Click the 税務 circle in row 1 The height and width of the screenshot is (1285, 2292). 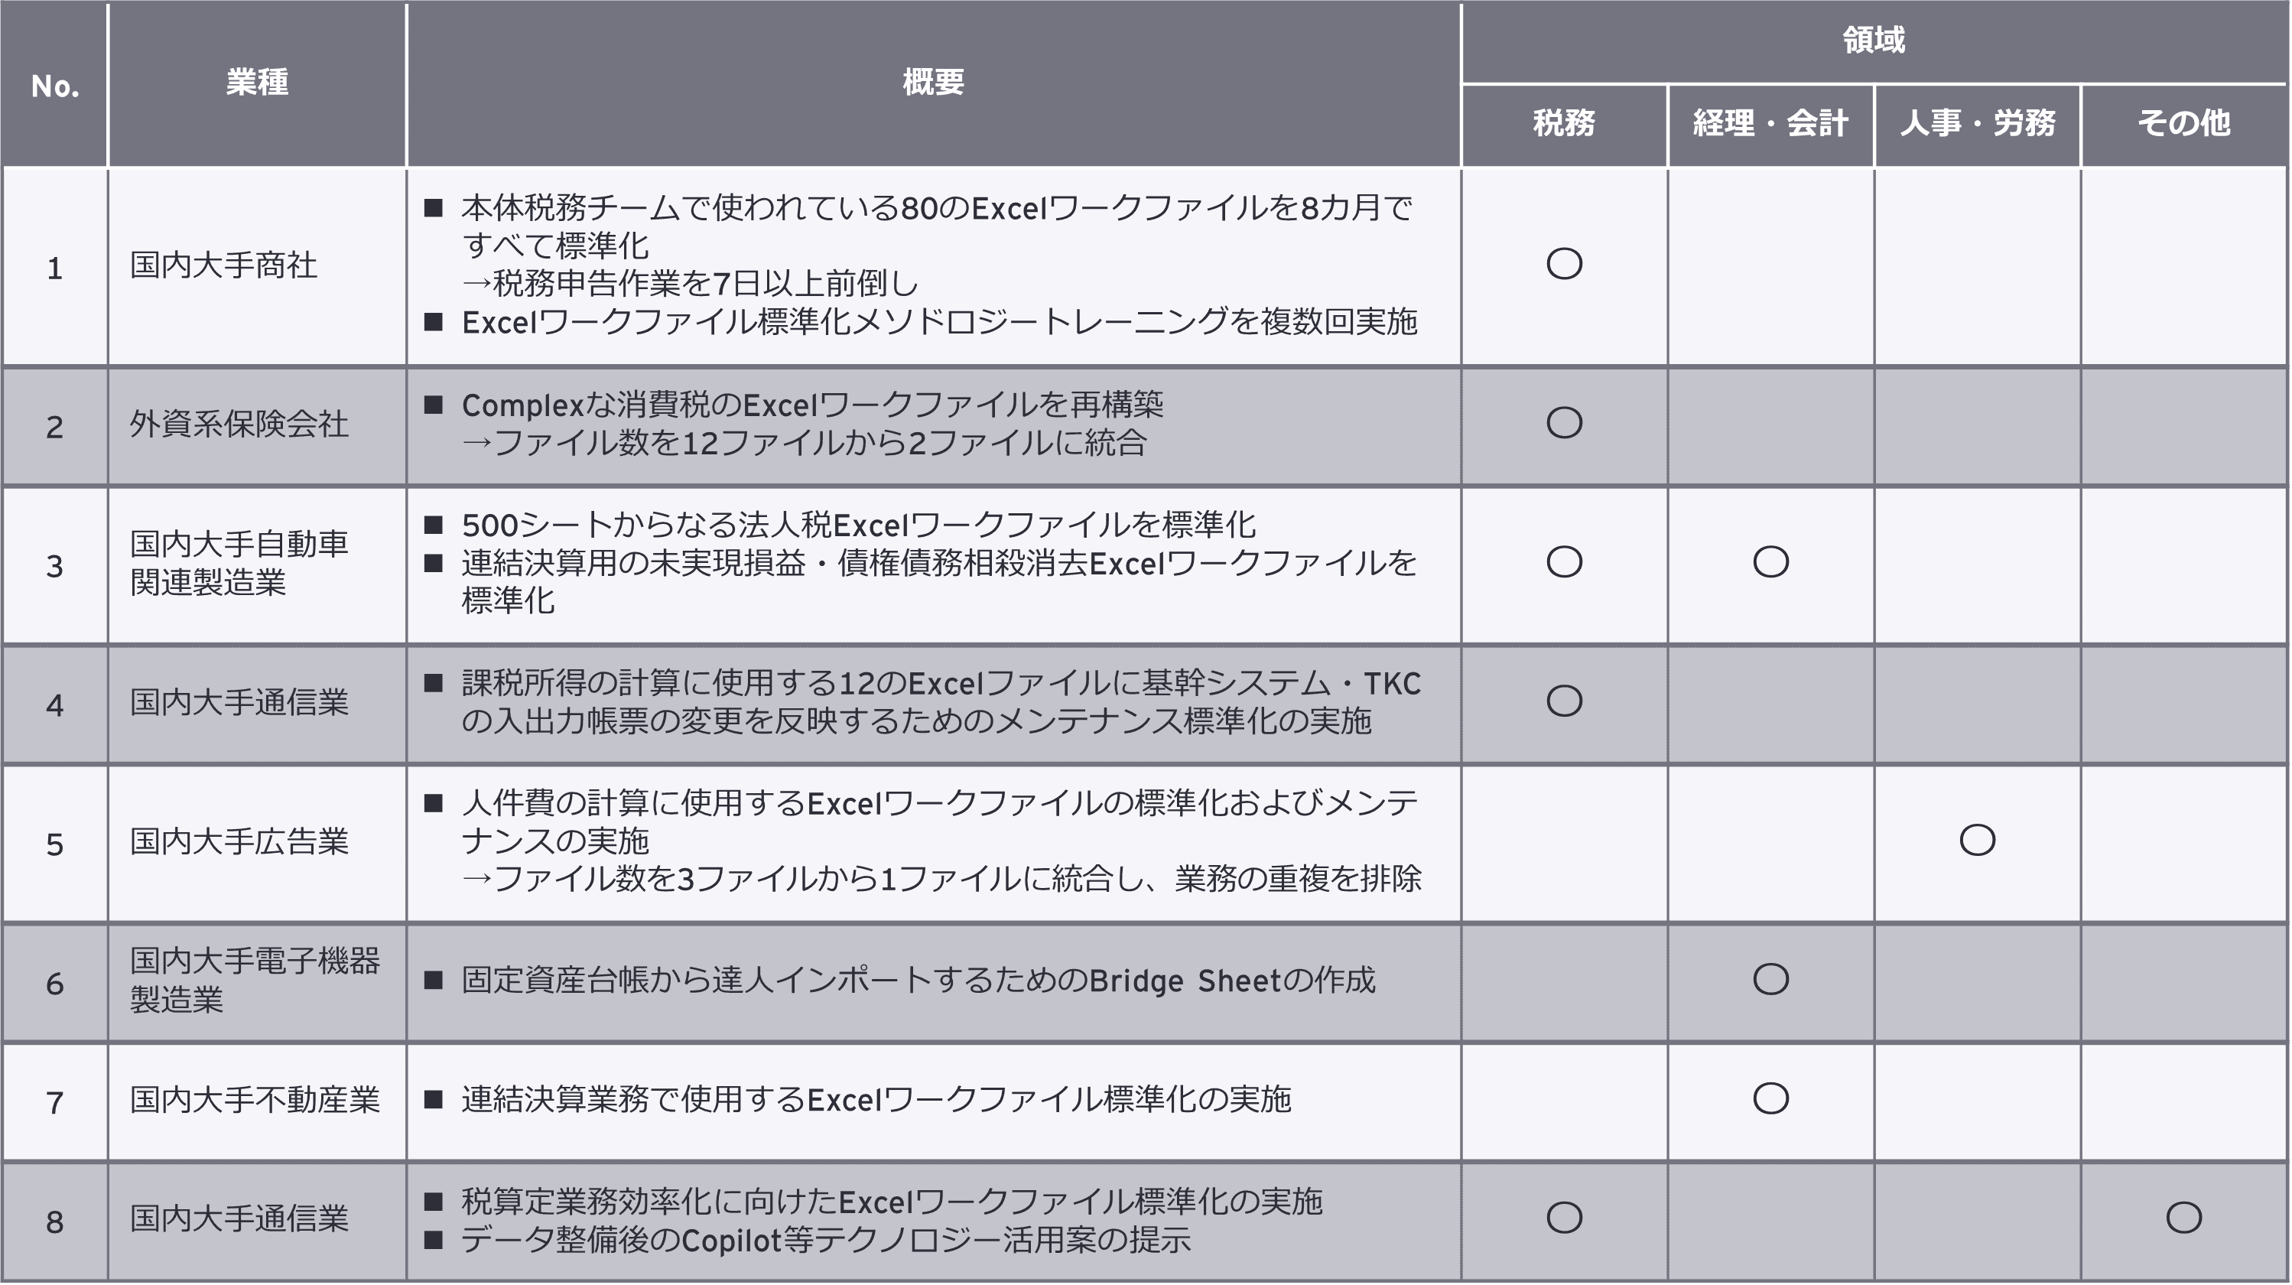(x=1564, y=263)
